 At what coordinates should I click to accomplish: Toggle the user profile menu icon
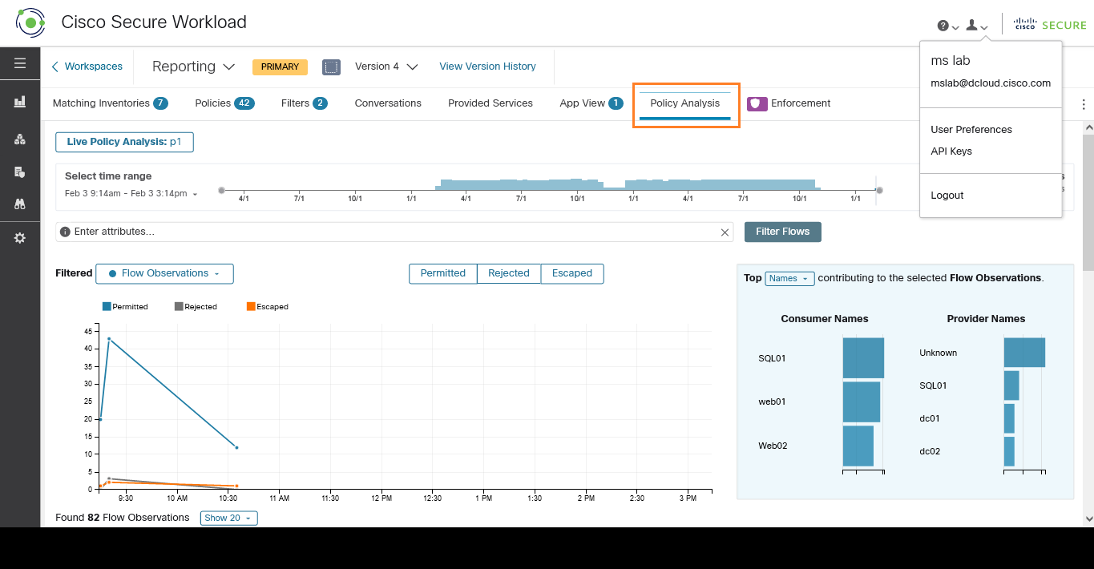coord(977,26)
